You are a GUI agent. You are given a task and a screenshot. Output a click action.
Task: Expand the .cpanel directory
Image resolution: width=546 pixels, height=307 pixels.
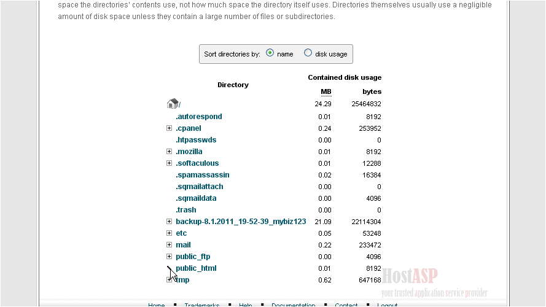coord(170,128)
